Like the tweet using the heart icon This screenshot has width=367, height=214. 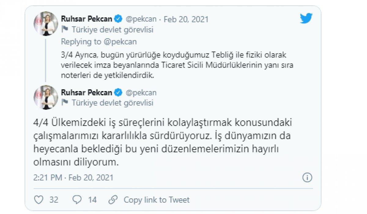[x=39, y=199]
